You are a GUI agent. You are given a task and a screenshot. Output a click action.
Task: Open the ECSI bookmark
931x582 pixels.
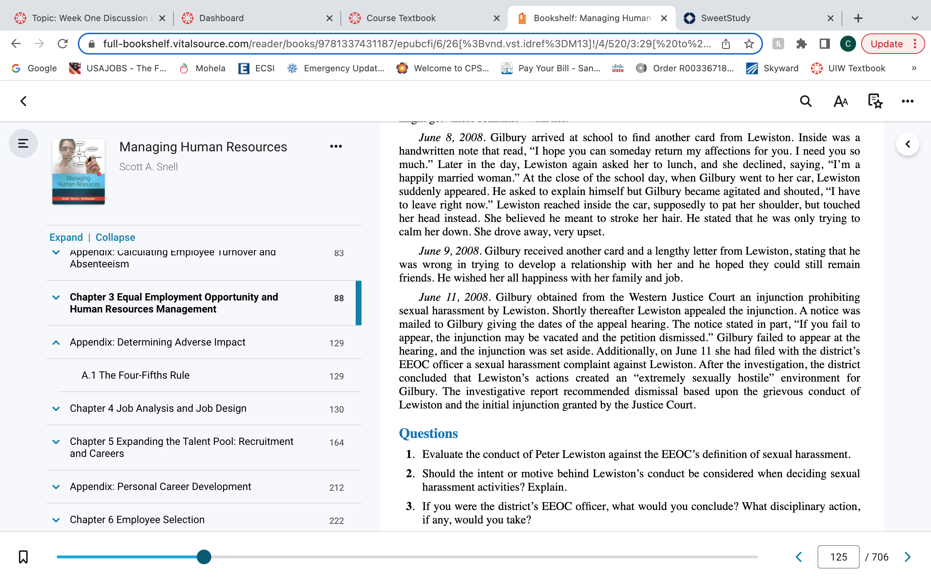click(x=257, y=68)
